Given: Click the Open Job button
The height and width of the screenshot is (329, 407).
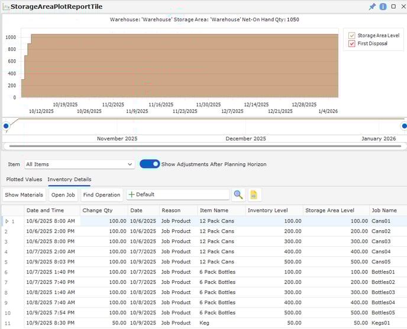Looking at the screenshot, I should 63,195.
